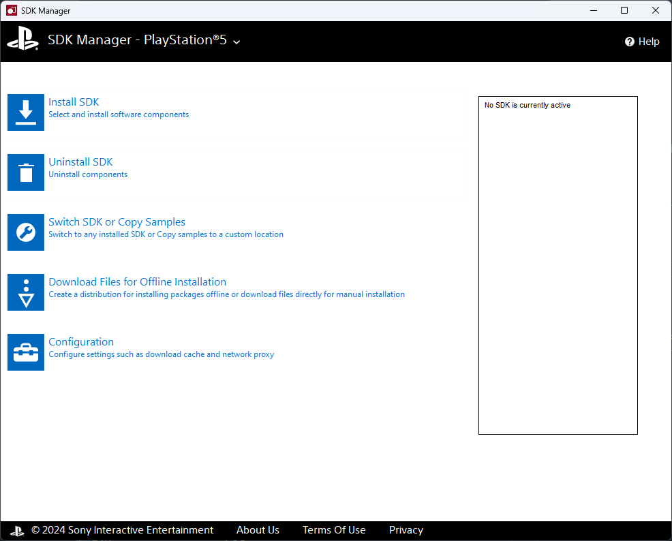Click the Switch SDK wrench icon
The height and width of the screenshot is (541, 672).
(26, 232)
